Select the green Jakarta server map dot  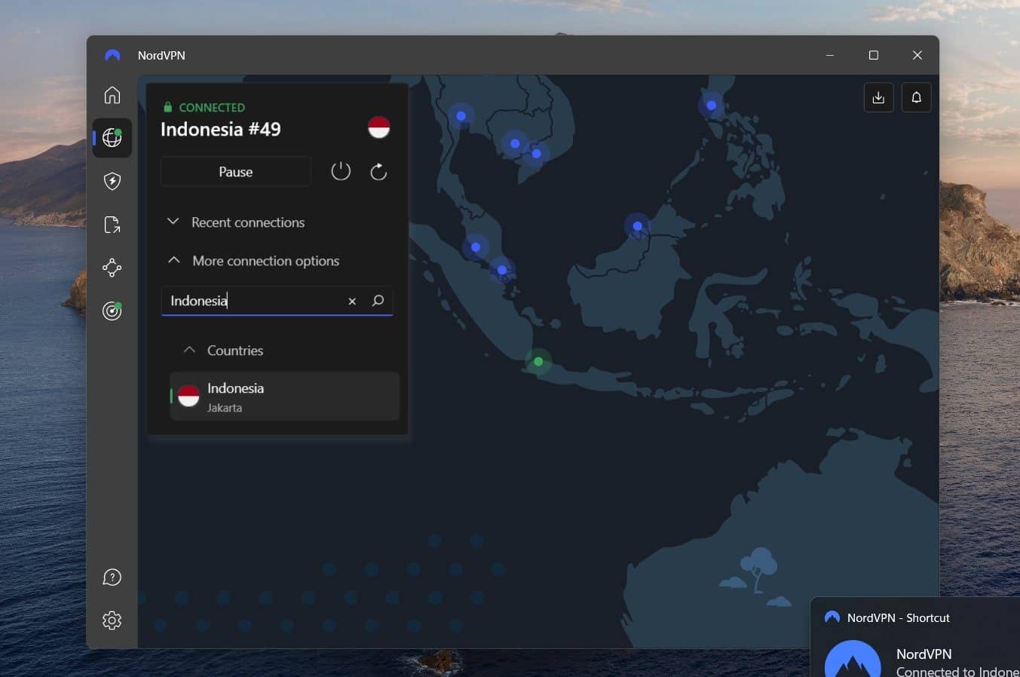(538, 362)
